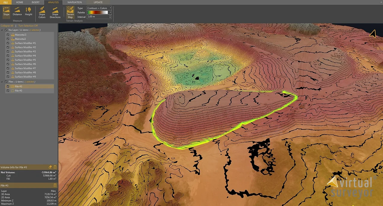Click the Palette color gradient swatch
Image resolution: width=383 pixels, height=206 pixels.
click(x=98, y=12)
